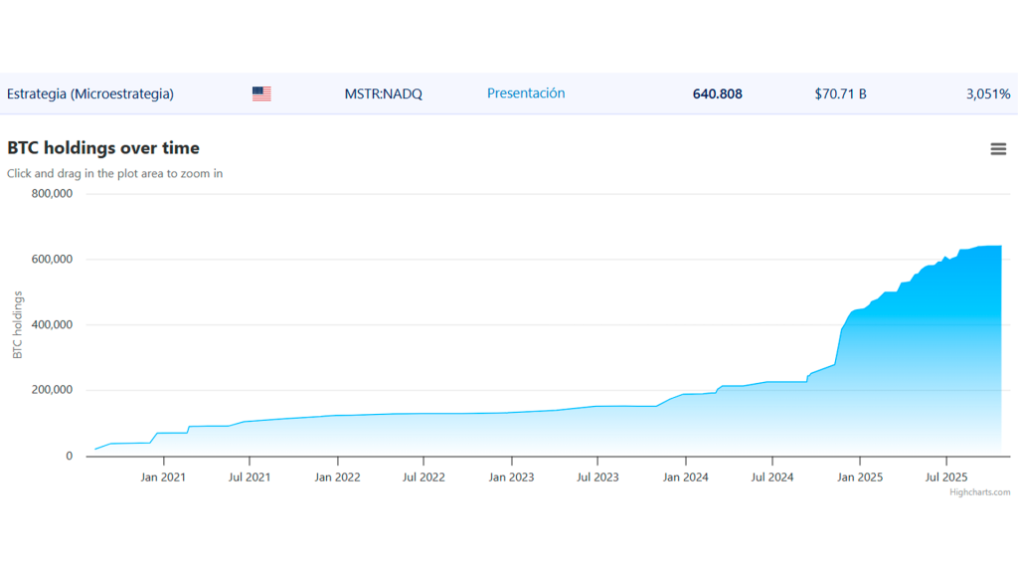
Task: Click the zoom instructions subtitle text
Action: 114,173
